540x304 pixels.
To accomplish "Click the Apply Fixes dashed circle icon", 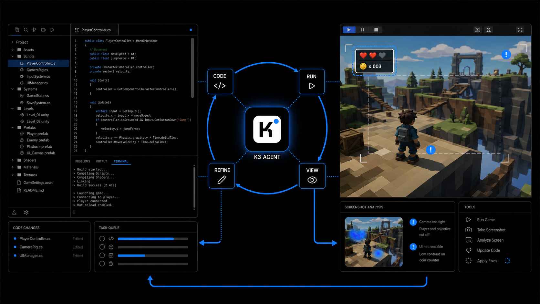I will coord(469,261).
